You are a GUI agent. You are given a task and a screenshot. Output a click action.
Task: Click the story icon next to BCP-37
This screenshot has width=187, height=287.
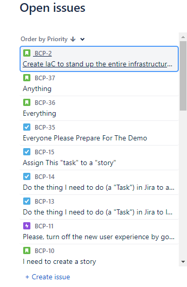tap(27, 78)
